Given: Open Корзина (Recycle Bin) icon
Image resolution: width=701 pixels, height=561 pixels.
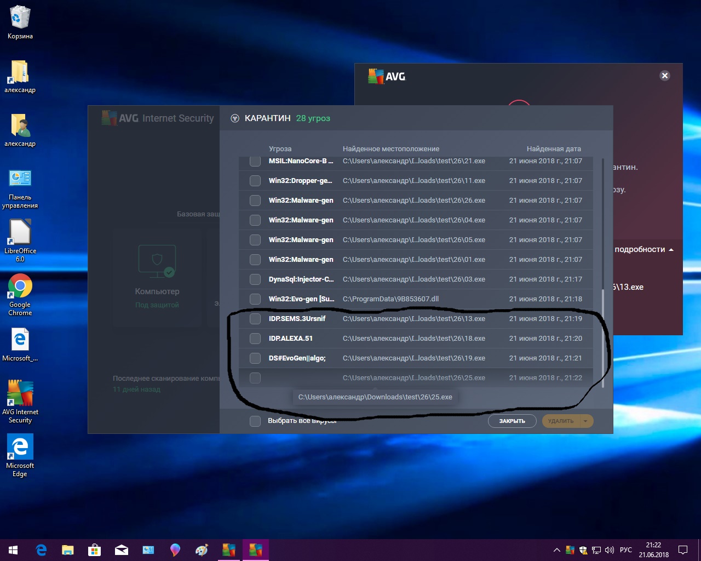Looking at the screenshot, I should pyautogui.click(x=20, y=18).
